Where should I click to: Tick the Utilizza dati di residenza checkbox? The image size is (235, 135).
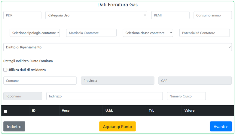tap(5, 70)
